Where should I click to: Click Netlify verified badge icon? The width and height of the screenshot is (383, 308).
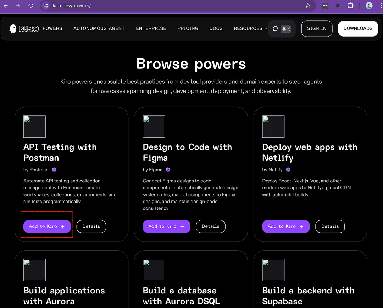click(x=288, y=170)
